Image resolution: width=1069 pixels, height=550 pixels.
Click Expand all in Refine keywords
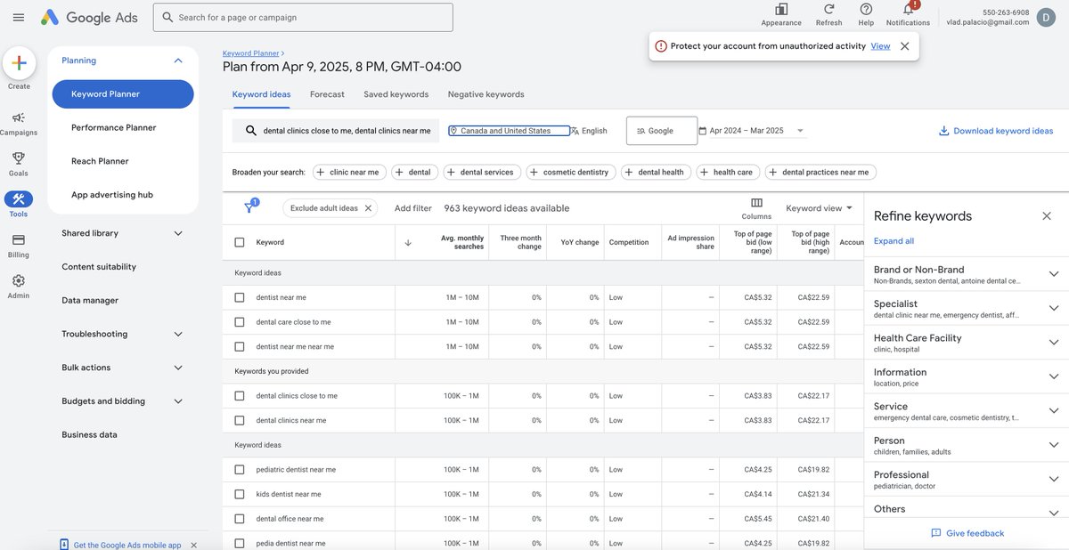point(894,241)
